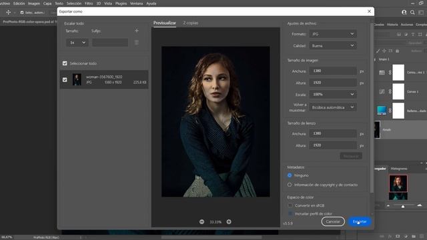Image resolution: width=427 pixels, height=240 pixels.
Task: Open the workspace switcher icon at top right
Action: click(x=421, y=12)
